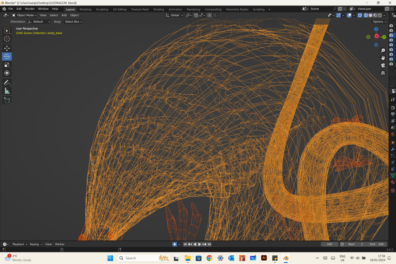
Task: Switch to solid viewport shading
Action: (370, 15)
